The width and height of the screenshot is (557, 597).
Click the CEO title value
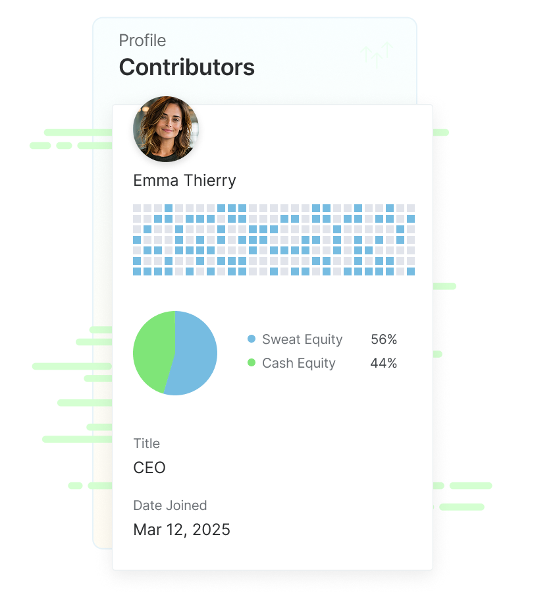tap(149, 468)
